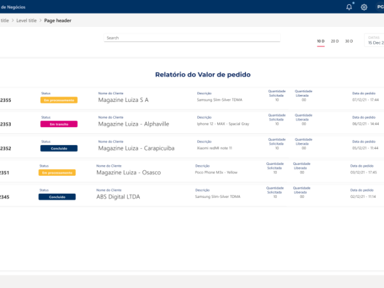Click description Poco Phone M3x - Yellow
Screen dimensions: 384x288
216,172
